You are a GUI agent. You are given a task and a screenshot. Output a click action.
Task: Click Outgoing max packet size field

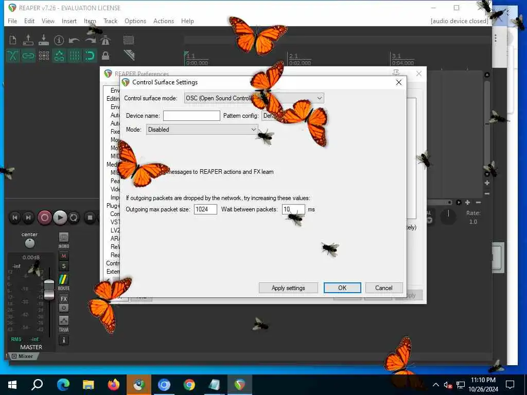(x=205, y=209)
